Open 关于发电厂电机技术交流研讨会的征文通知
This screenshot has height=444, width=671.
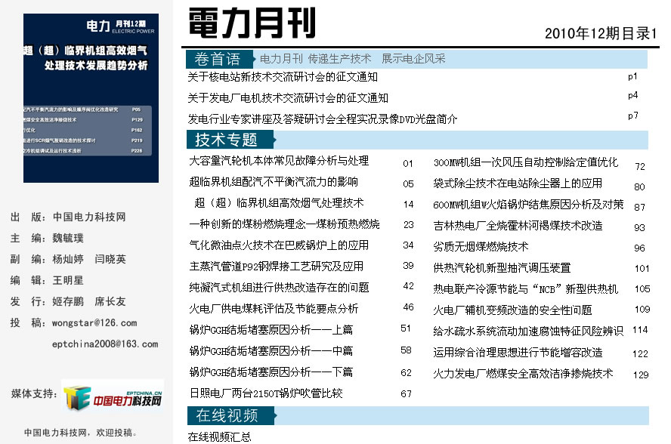point(288,98)
